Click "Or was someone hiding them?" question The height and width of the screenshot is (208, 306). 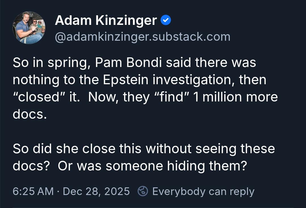pyautogui.click(x=152, y=166)
